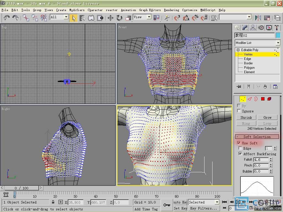This screenshot has height=212, width=283.
Task: Uncheck Affect Backfacing checkbox
Action: coord(240,153)
